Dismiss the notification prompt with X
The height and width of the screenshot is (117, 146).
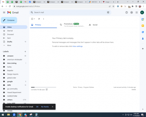coord(53,107)
